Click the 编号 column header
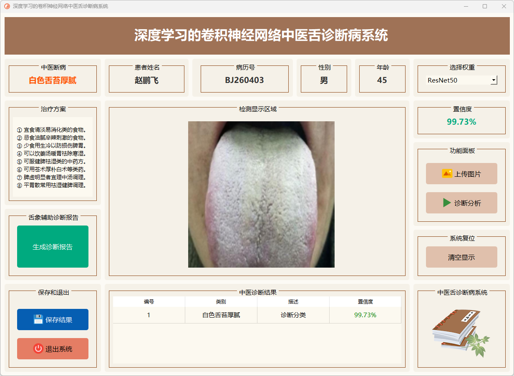This screenshot has height=376, width=514. tap(149, 302)
